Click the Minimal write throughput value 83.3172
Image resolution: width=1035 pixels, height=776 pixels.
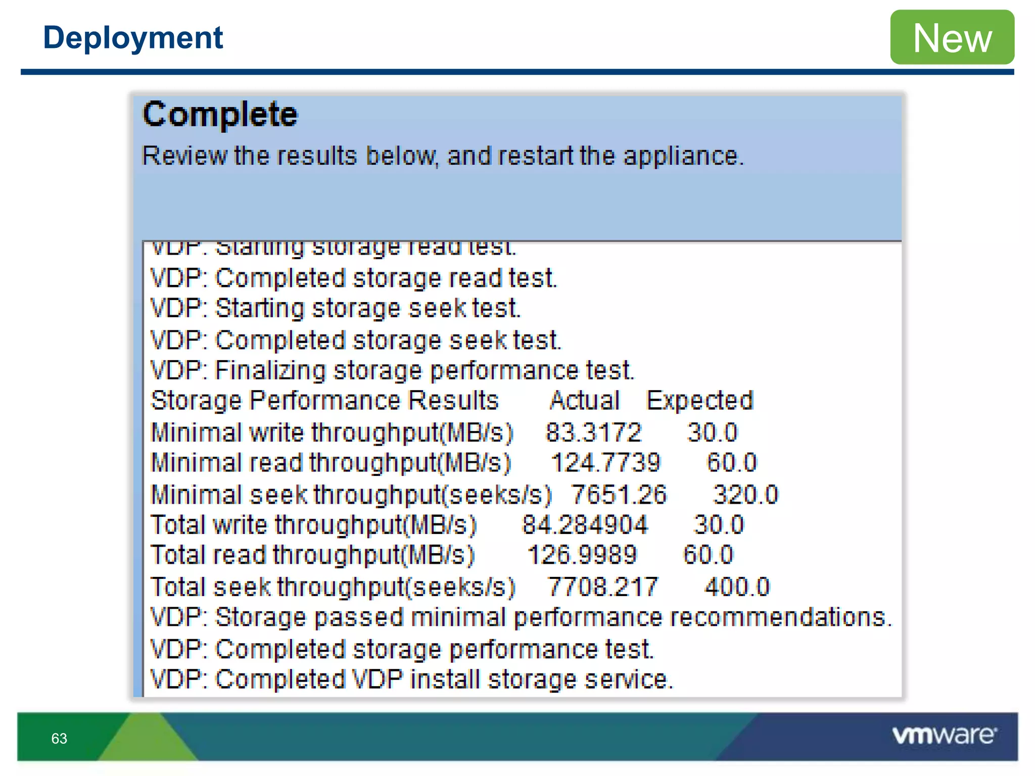pyautogui.click(x=593, y=433)
